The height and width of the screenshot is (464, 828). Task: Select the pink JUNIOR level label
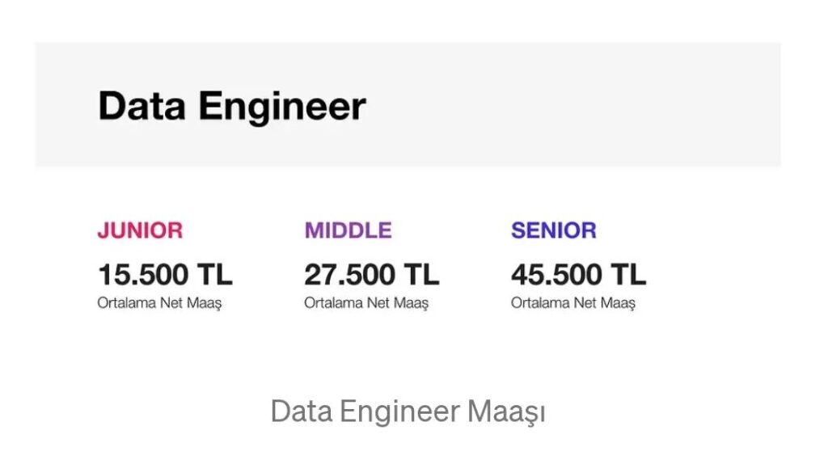click(x=140, y=230)
